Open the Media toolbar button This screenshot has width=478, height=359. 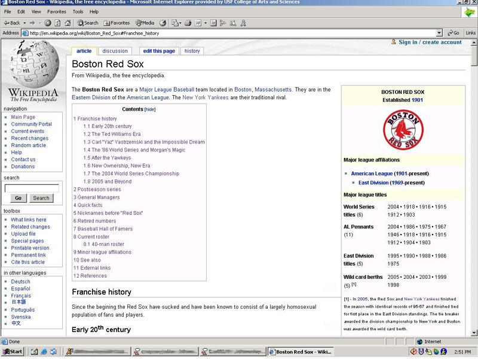[145, 23]
